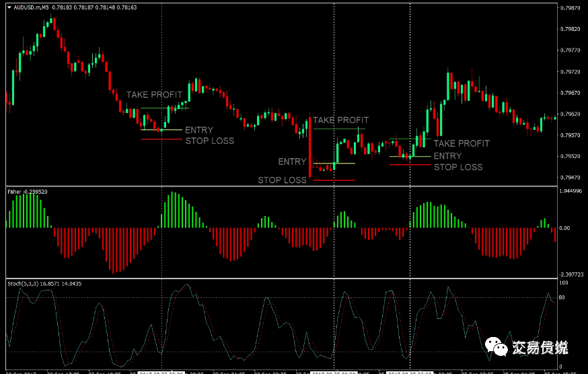The height and width of the screenshot is (374, 588).
Task: Select the middle trade's STOP LOSS label
Action: (x=282, y=180)
